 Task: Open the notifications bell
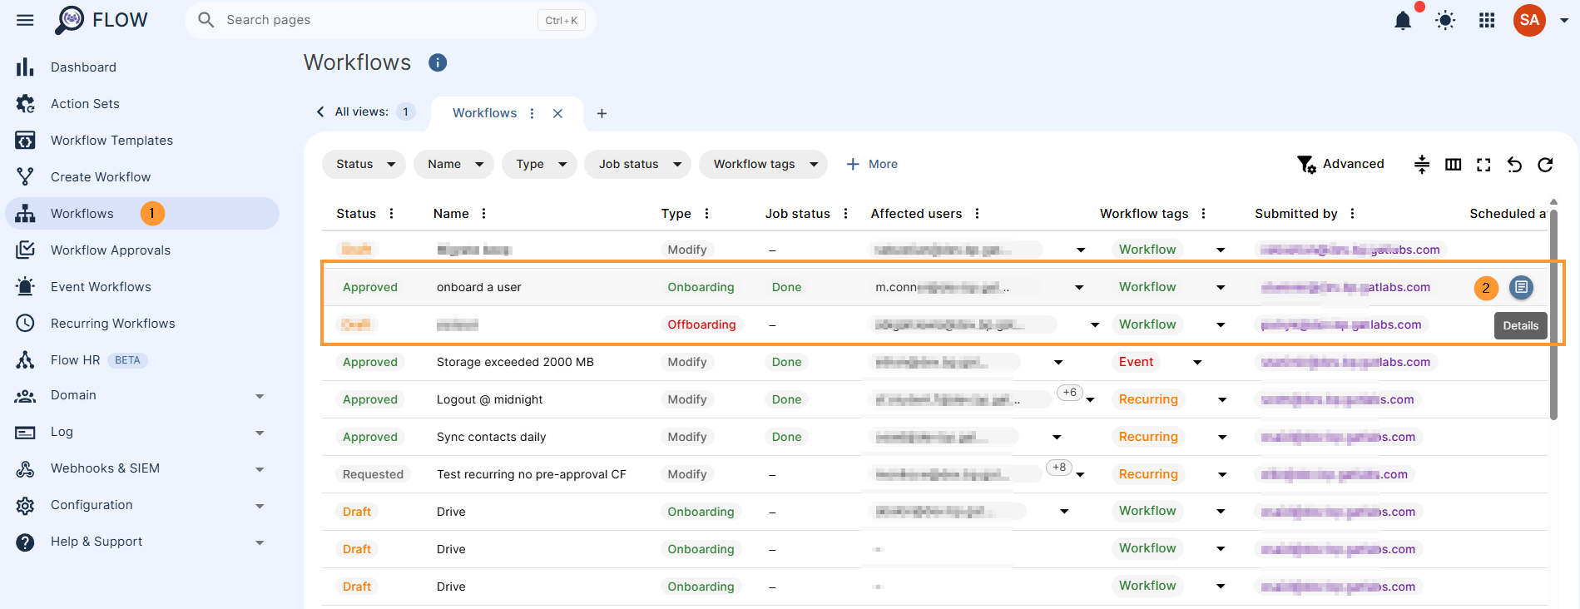pos(1403,21)
